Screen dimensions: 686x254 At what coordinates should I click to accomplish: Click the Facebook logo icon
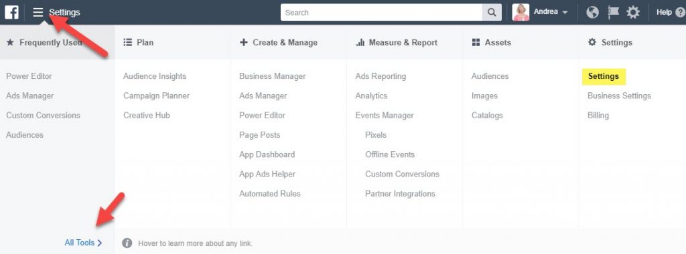(x=12, y=12)
